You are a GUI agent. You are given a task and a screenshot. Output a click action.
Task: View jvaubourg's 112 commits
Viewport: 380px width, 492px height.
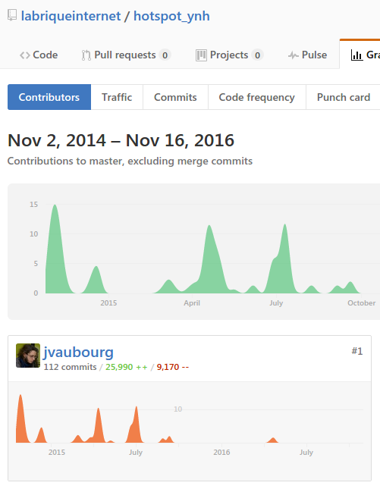coord(70,367)
